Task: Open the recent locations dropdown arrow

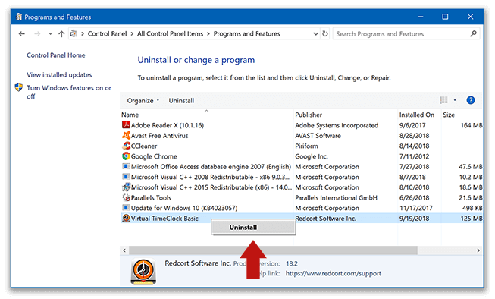Action: coord(50,34)
